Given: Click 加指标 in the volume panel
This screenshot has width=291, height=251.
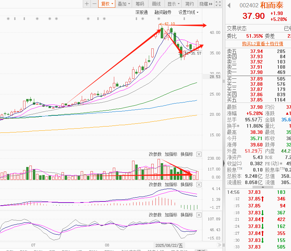Looking at the screenshot, I should tap(171, 154).
